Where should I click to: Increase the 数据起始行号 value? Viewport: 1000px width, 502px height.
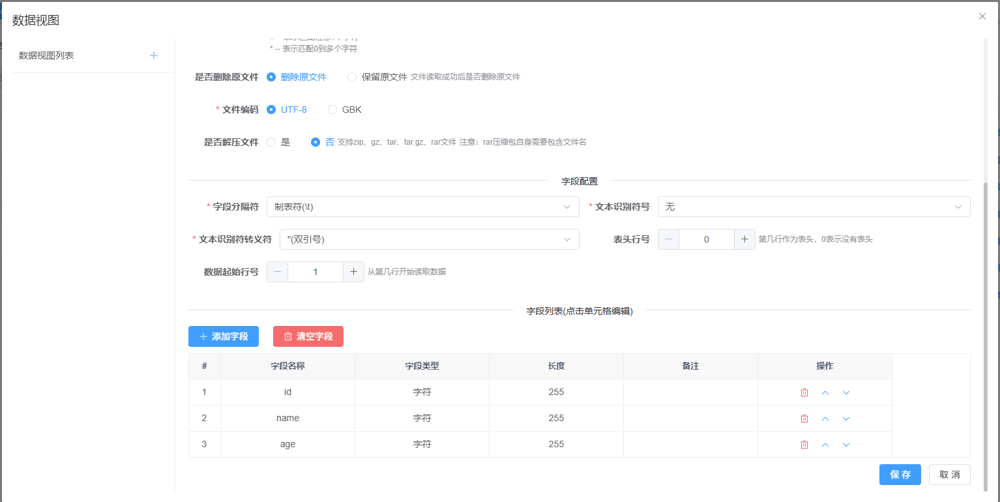pos(353,272)
